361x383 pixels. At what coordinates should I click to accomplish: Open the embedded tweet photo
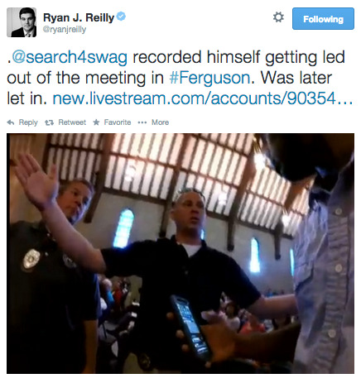tap(180, 253)
